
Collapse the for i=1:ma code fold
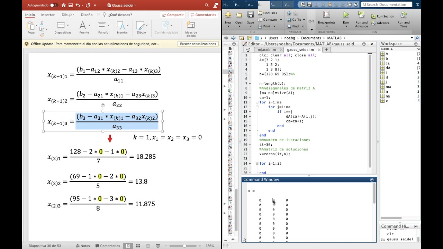[x=257, y=103]
